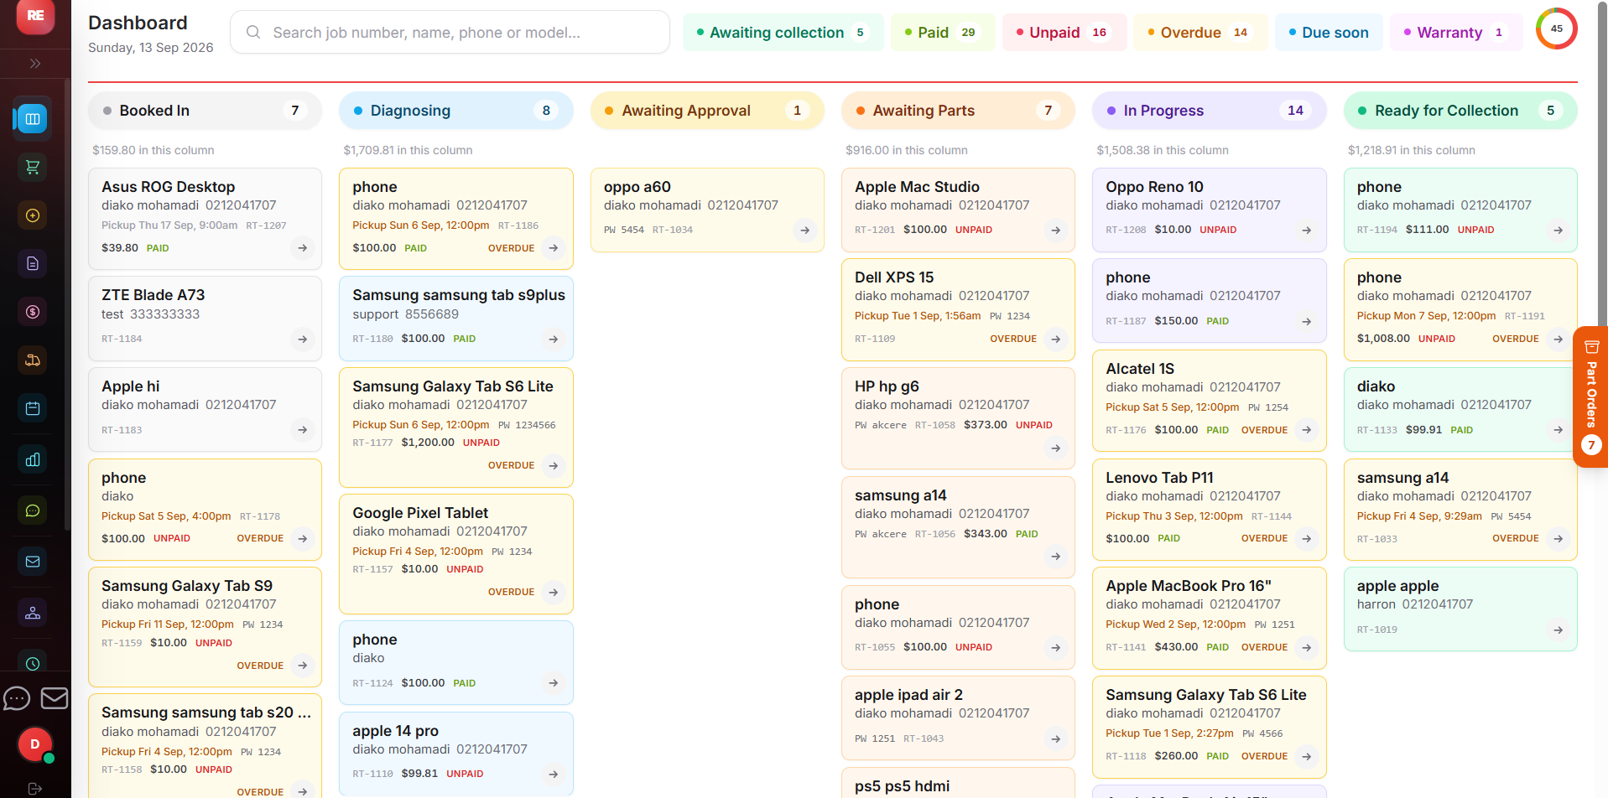The height and width of the screenshot is (798, 1608).
Task: Filter by Awaiting collection
Action: click(x=783, y=33)
